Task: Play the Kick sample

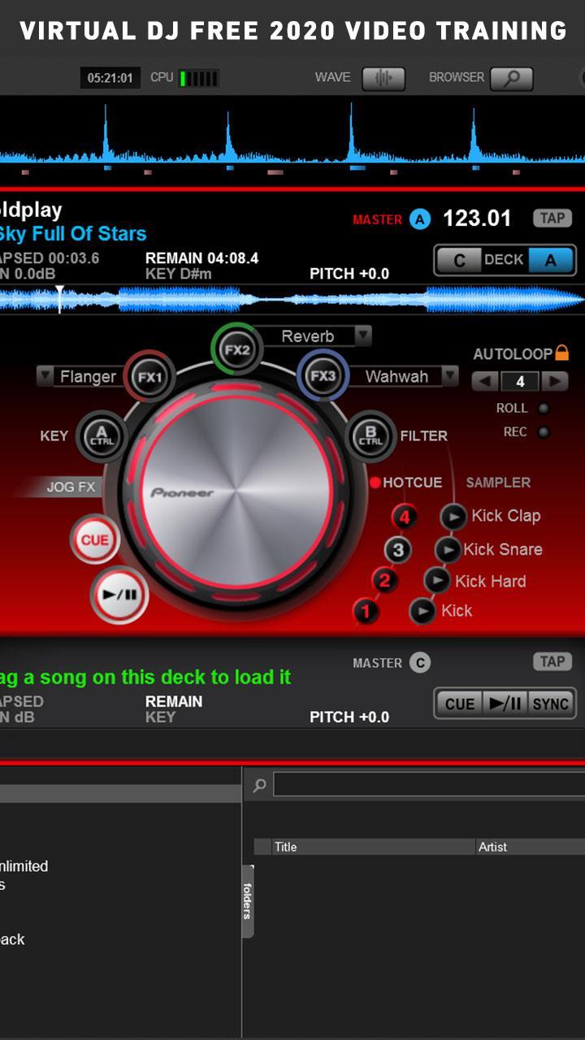Action: point(422,611)
